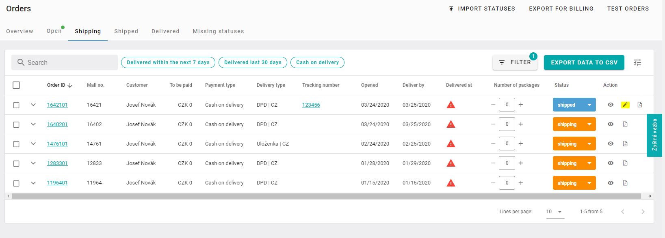Decrease package count for order 1196401
The width and height of the screenshot is (665, 238).
tap(493, 183)
